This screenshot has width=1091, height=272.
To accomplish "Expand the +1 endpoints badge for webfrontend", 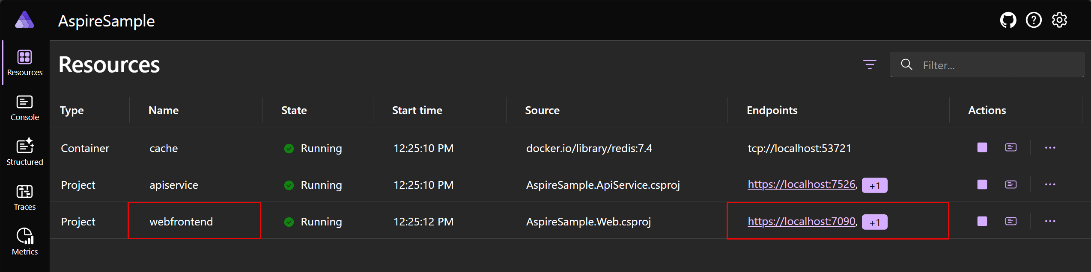I will click(x=874, y=222).
